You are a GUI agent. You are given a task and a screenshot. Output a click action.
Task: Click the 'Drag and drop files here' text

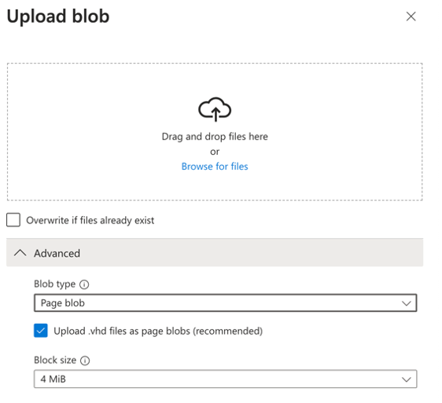click(x=215, y=137)
